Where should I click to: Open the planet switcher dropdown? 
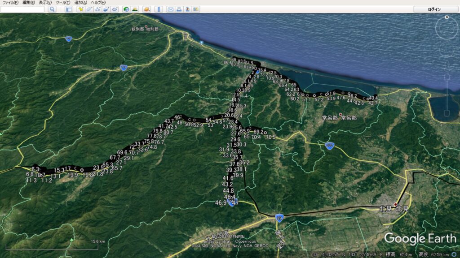pyautogui.click(x=147, y=9)
